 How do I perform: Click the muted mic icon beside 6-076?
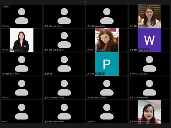tap(88, 74)
